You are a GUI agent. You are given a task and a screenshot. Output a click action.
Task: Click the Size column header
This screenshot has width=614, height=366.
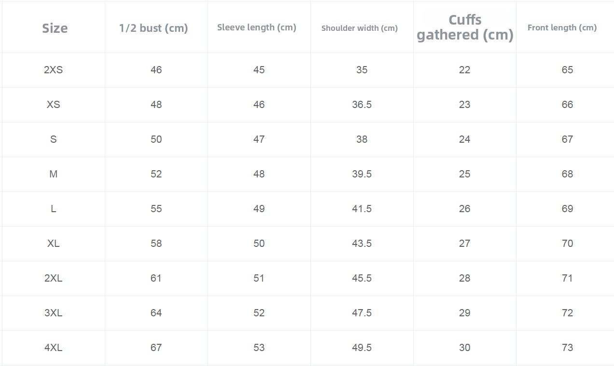pos(55,28)
